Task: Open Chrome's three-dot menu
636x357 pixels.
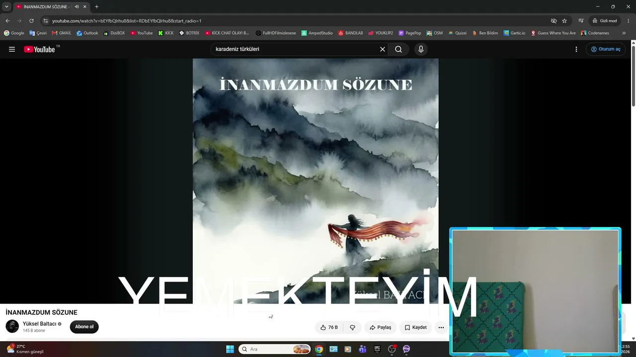Action: [629, 21]
